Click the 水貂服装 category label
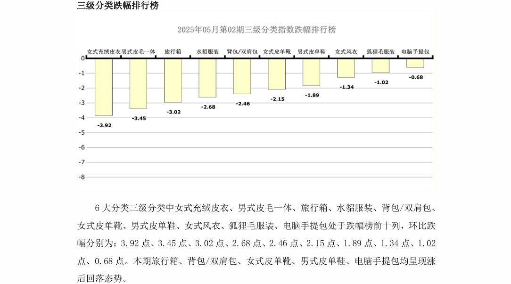Image resolution: width=511 pixels, height=284 pixels. pos(207,52)
